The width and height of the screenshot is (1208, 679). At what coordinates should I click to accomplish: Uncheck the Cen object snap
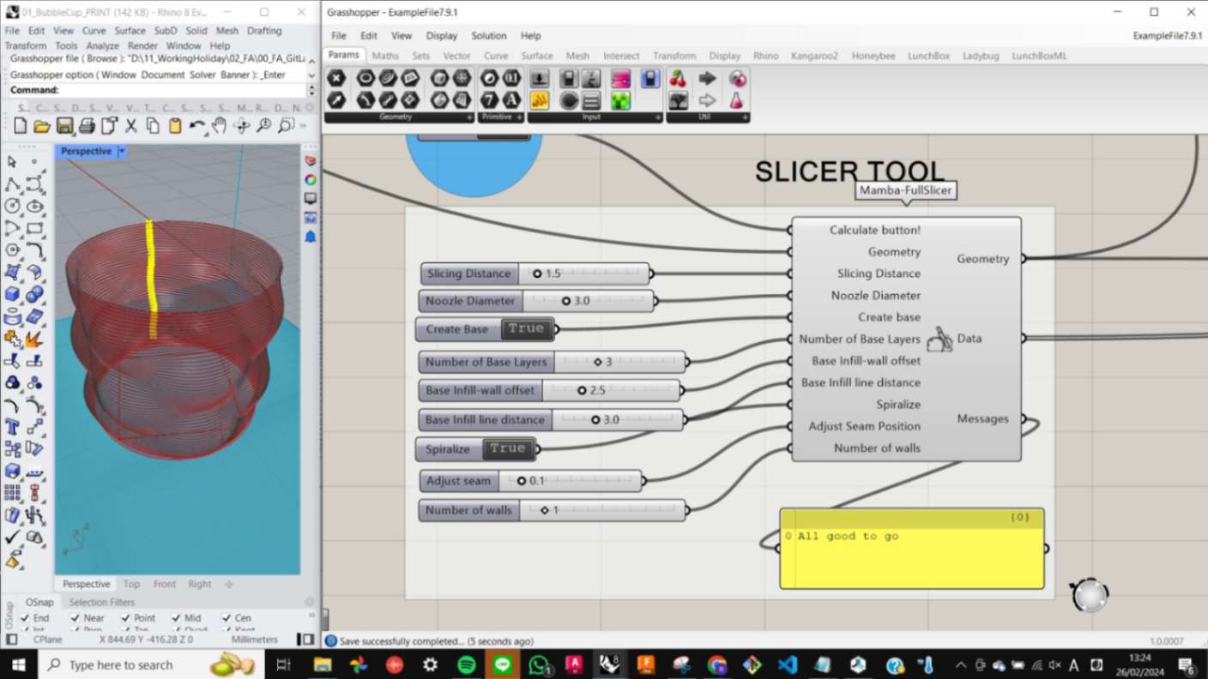pyautogui.click(x=226, y=617)
